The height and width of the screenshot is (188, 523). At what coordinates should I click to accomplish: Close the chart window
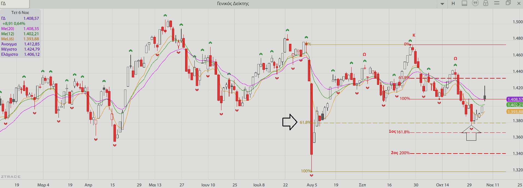click(x=519, y=3)
